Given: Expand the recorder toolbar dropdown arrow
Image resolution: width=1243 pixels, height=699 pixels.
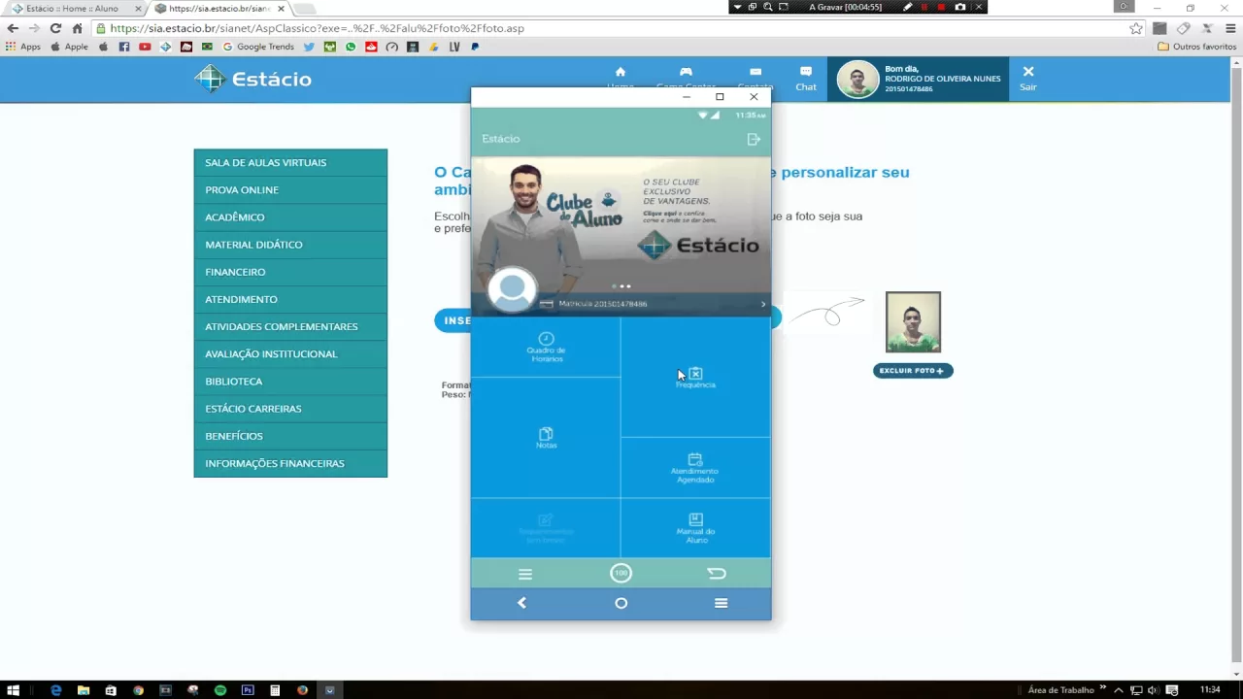Looking at the screenshot, I should [737, 7].
